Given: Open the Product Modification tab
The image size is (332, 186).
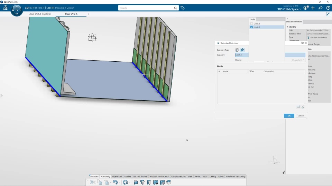Looking at the screenshot, I should [x=159, y=176].
